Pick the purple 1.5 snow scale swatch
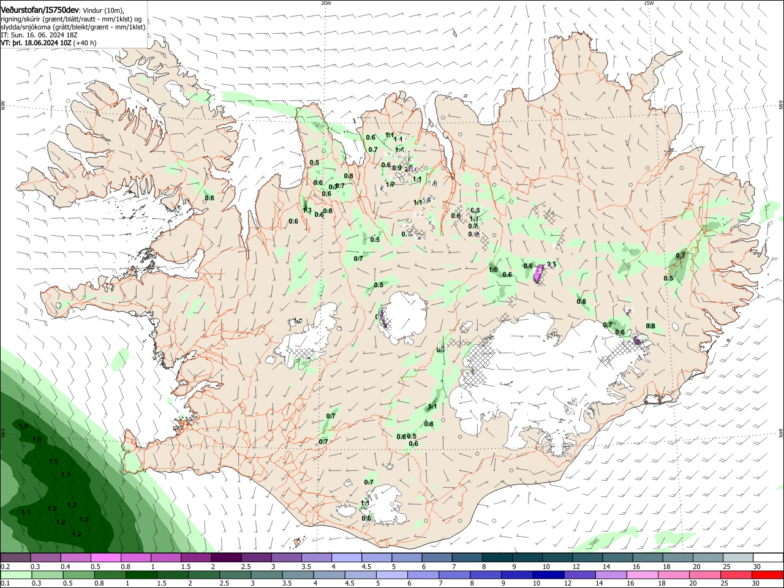Image resolution: width=784 pixels, height=588 pixels. (195, 557)
